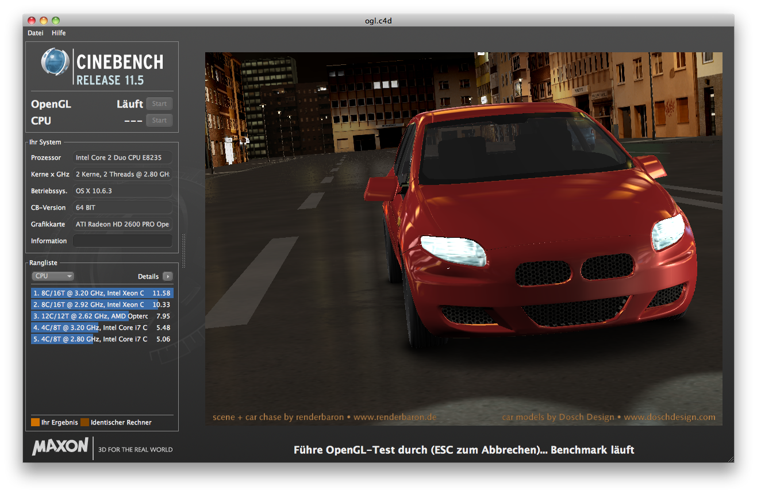Click the Läuft status next to OpenGL
The image size is (757, 494).
[x=130, y=104]
